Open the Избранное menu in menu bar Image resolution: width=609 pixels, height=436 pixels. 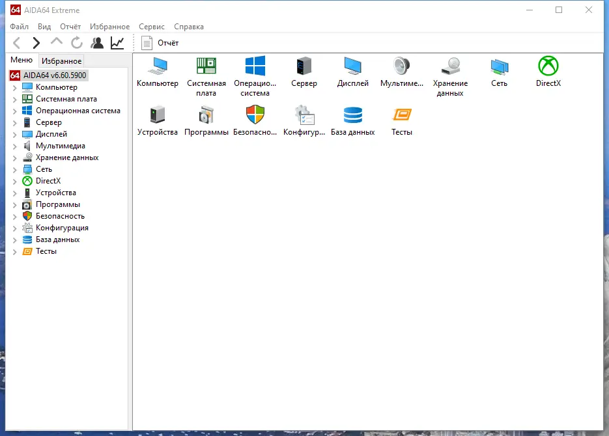110,27
